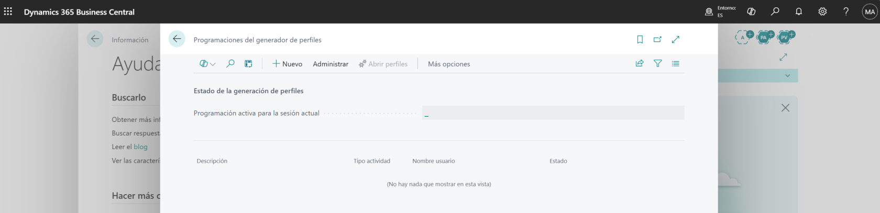Open the Dynamics 365 Business Central home
Viewport: 880px width, 213px height.
pos(79,12)
